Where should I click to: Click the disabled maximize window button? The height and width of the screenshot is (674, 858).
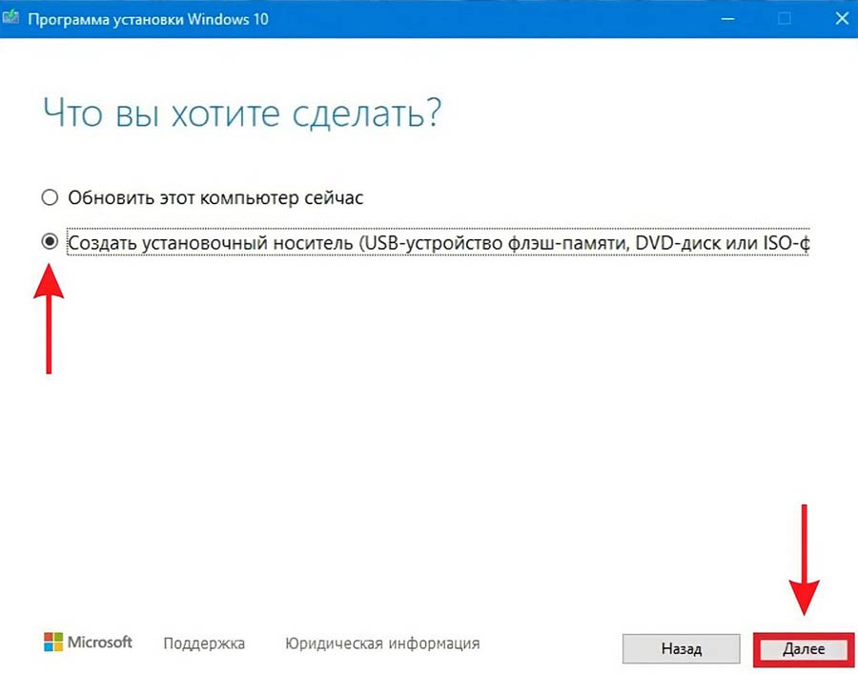(x=785, y=18)
